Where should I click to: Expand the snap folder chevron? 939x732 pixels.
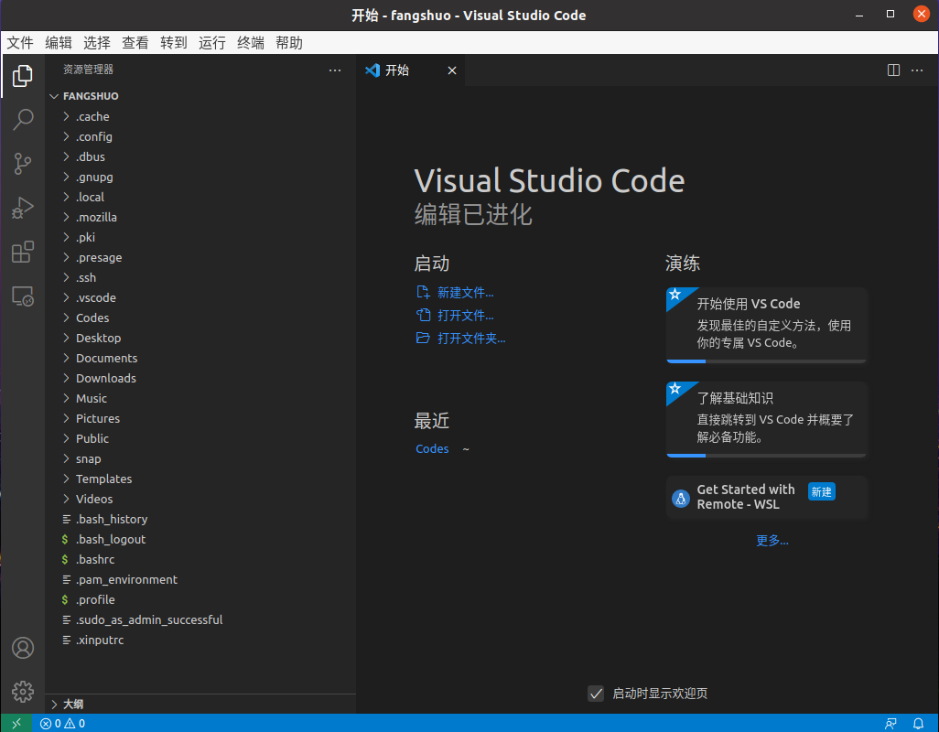[x=67, y=459]
